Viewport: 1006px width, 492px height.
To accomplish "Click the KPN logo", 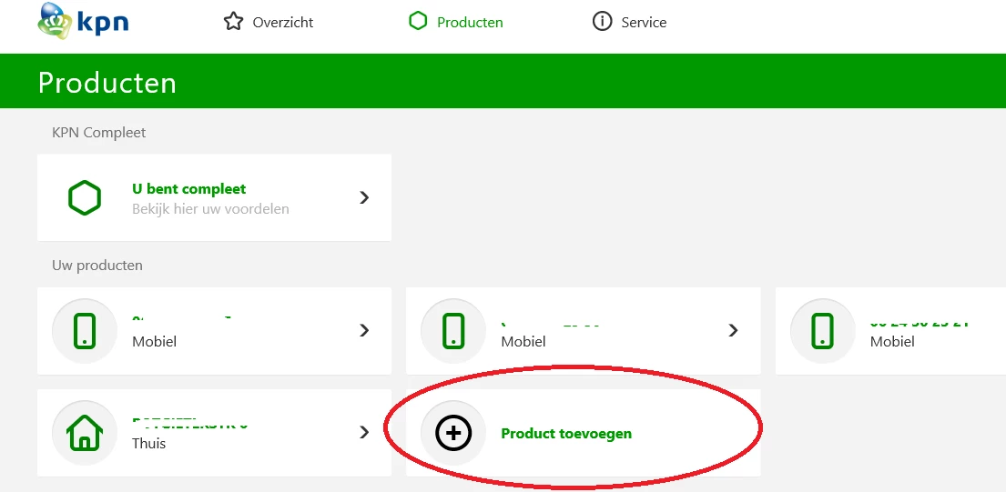I will point(84,19).
